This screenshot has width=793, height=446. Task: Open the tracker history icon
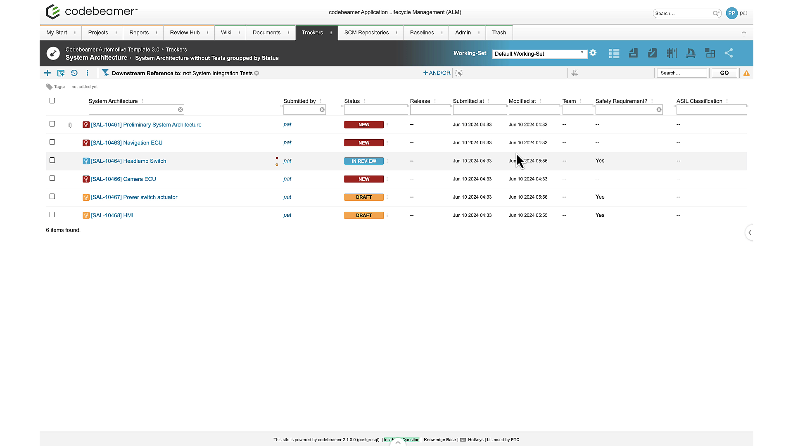click(x=74, y=73)
